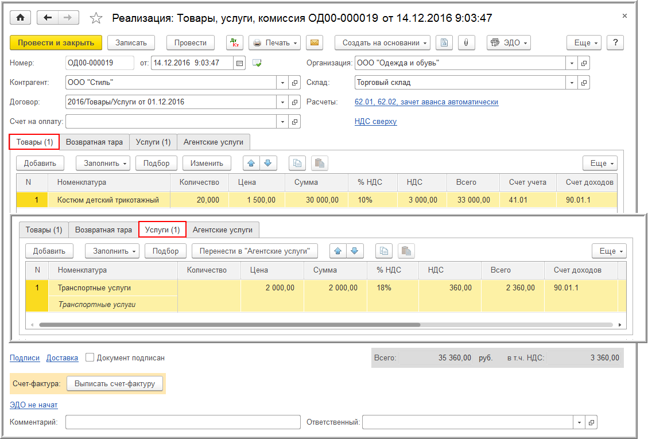Expand Организация dropdown list
The width and height of the screenshot is (648, 439).
point(572,63)
